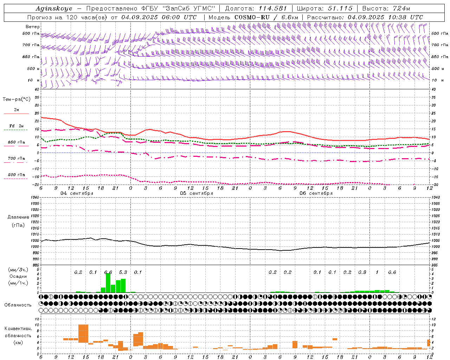This screenshot has width=450, height=360.
Task: Click the 'Облачность' cloud cover label
Action: click(x=18, y=305)
